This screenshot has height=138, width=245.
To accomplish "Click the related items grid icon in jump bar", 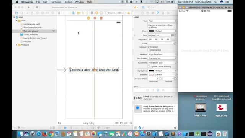I will point(59,13).
